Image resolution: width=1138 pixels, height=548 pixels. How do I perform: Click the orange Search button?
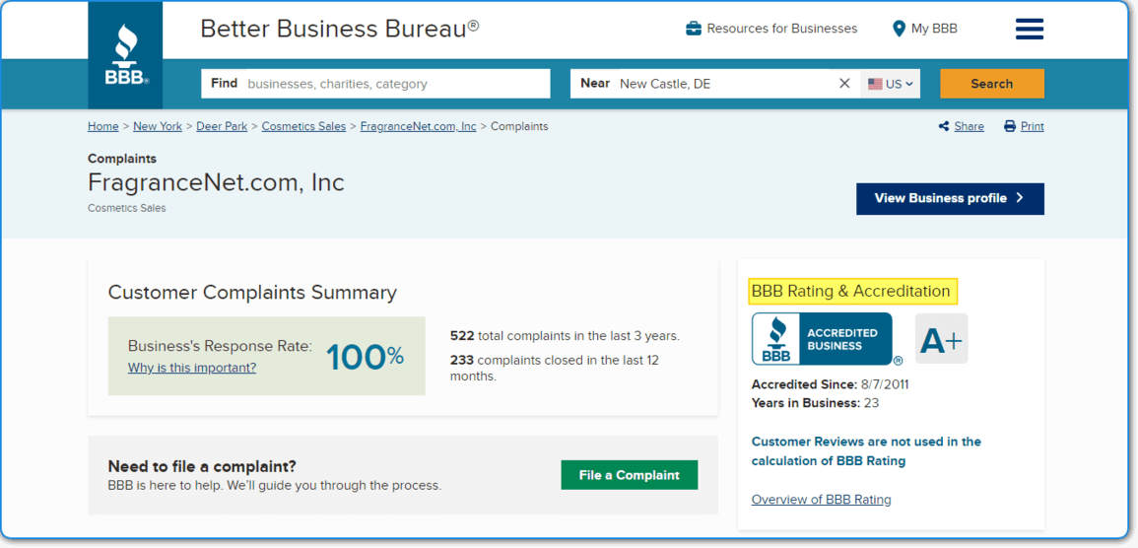tap(992, 84)
